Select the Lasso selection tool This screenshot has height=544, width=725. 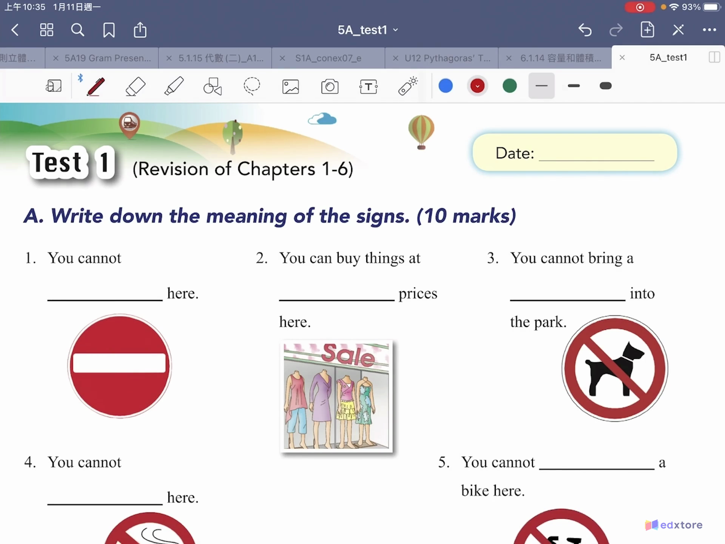pyautogui.click(x=251, y=86)
